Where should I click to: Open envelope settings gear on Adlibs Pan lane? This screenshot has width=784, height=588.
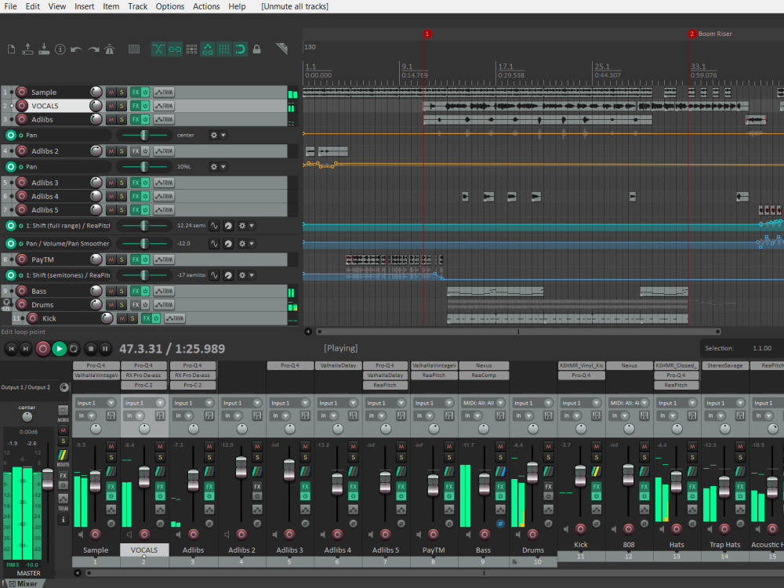click(x=214, y=135)
